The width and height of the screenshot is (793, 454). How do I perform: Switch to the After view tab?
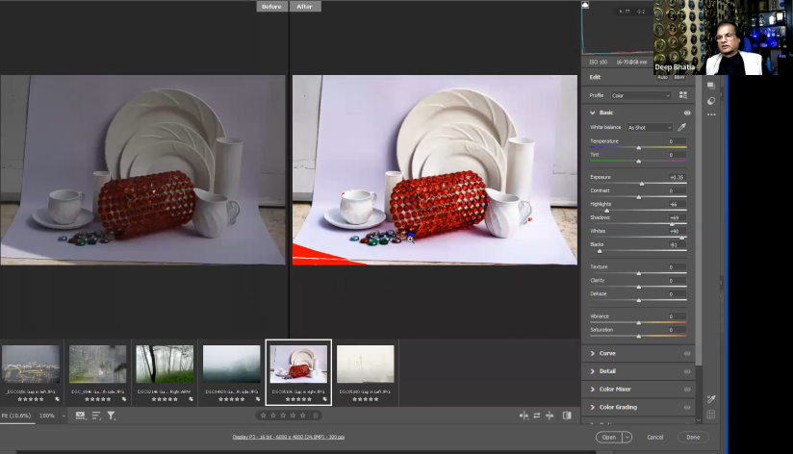coord(305,6)
